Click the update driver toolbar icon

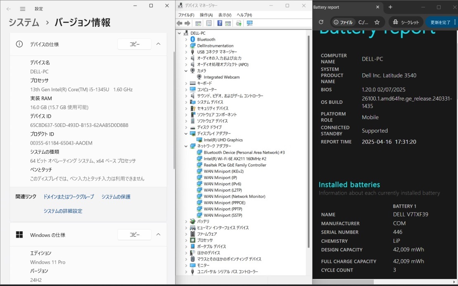(239, 23)
